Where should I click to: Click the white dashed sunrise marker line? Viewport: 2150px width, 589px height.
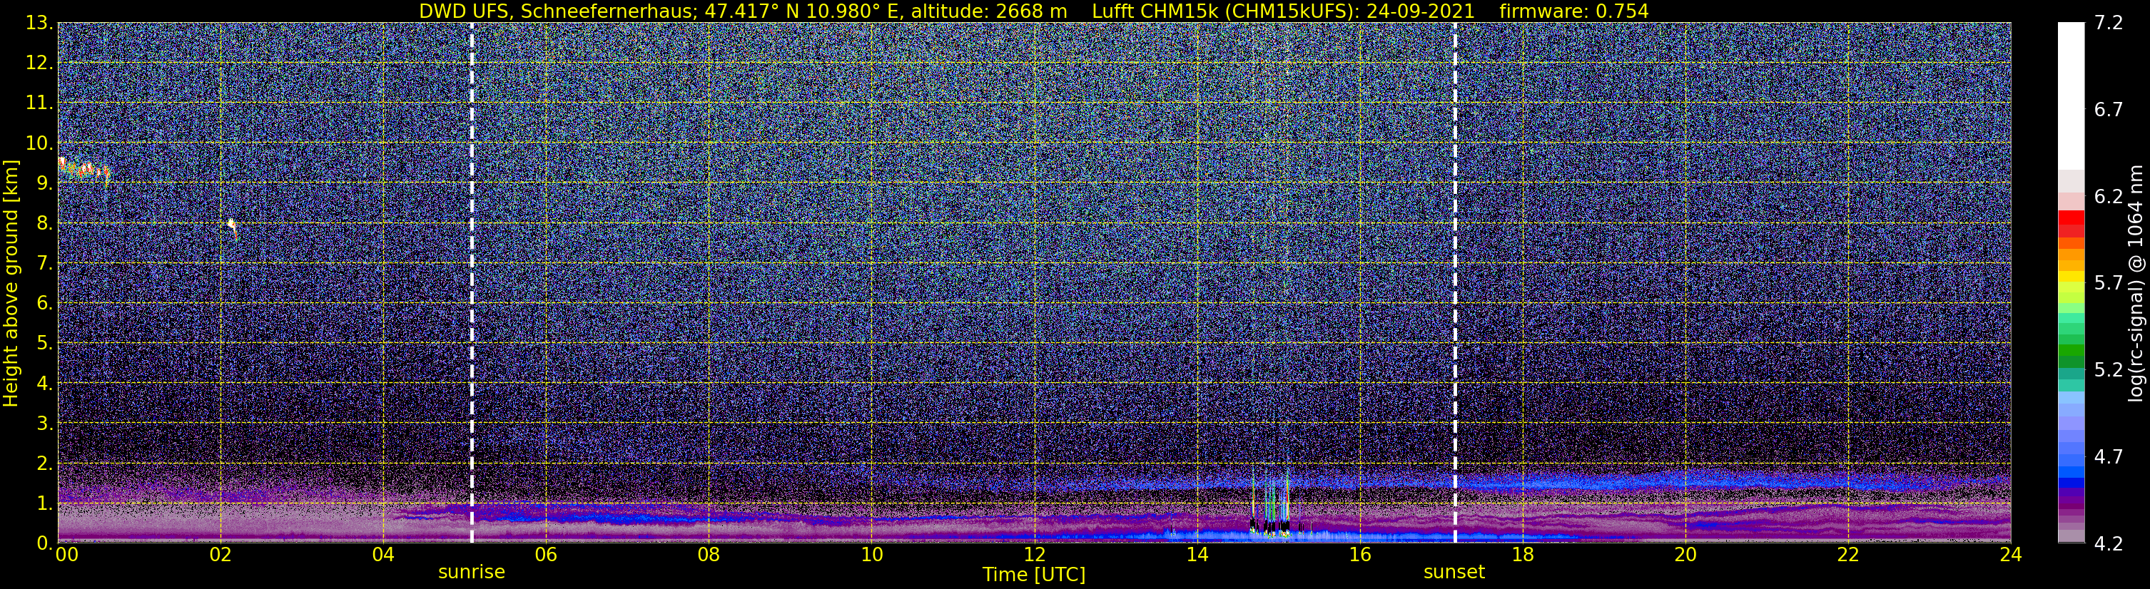[x=472, y=283]
